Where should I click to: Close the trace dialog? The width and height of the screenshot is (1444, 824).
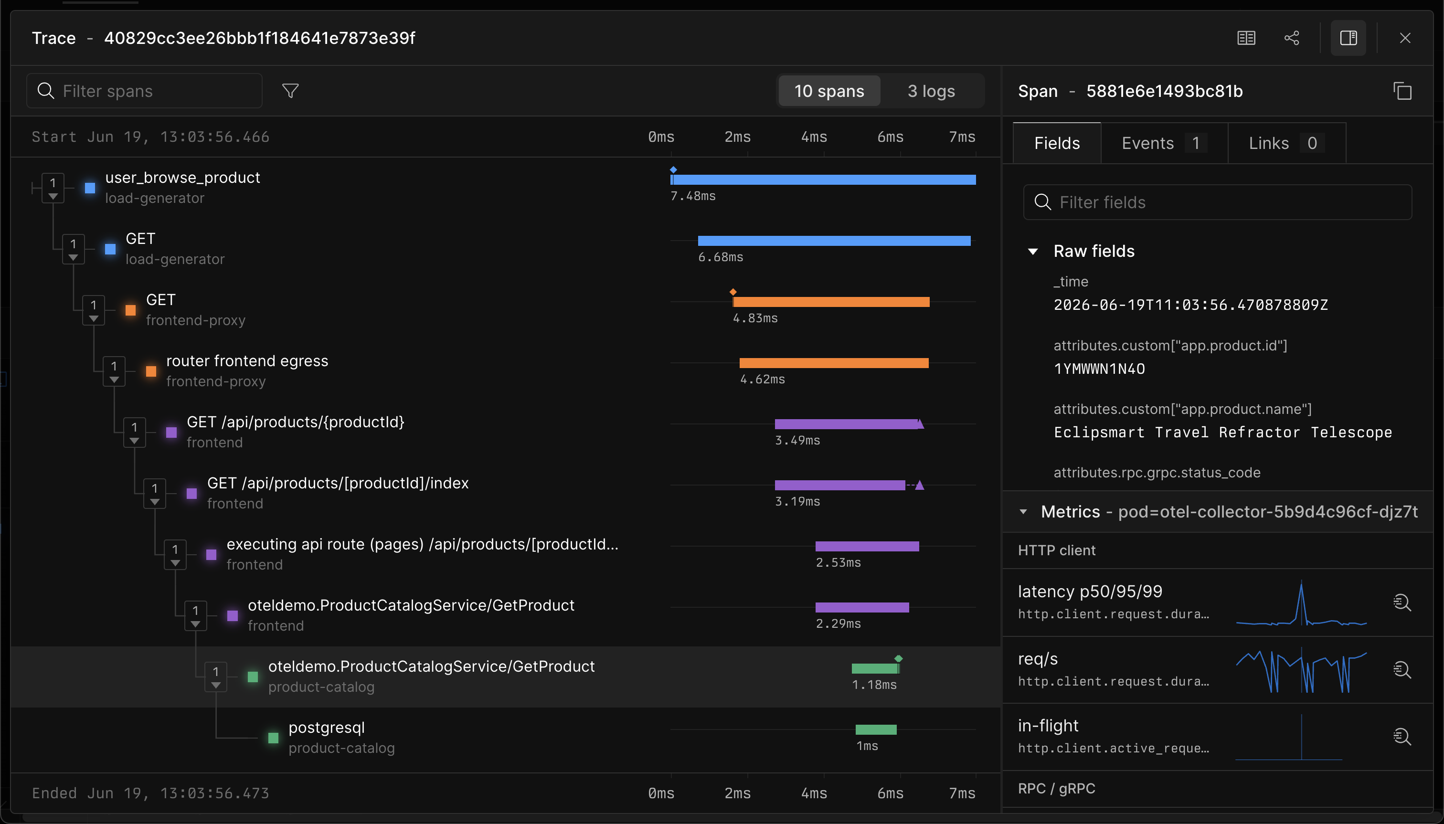[x=1405, y=38]
